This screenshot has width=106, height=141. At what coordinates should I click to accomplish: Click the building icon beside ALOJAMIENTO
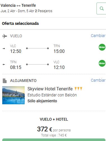[4, 81]
